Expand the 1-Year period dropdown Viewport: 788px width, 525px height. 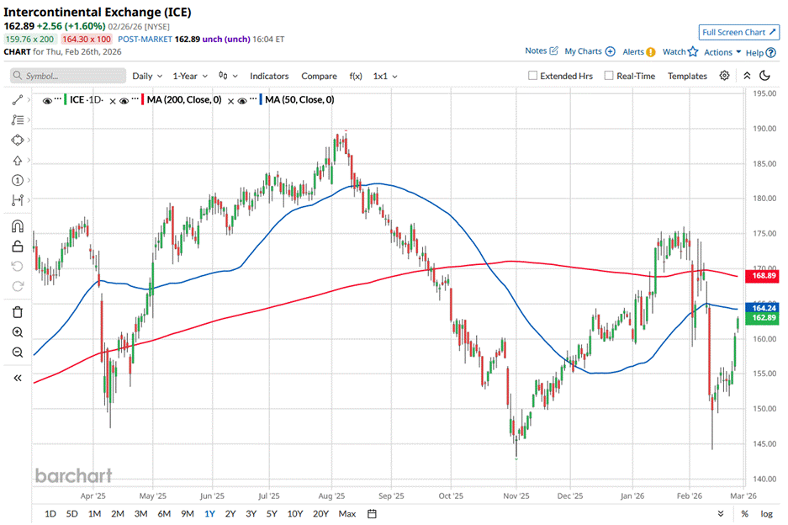click(x=191, y=76)
